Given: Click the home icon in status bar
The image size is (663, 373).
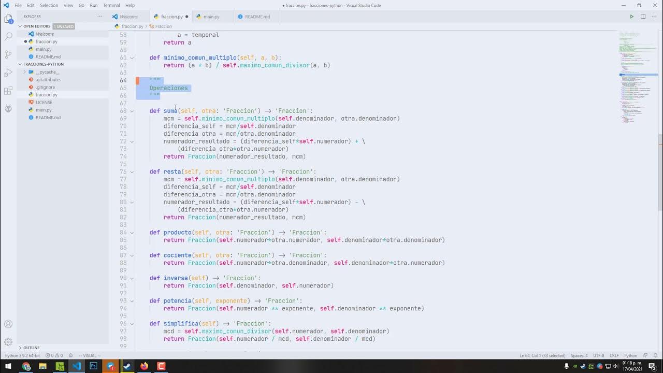Looking at the screenshot, I should (x=70, y=355).
